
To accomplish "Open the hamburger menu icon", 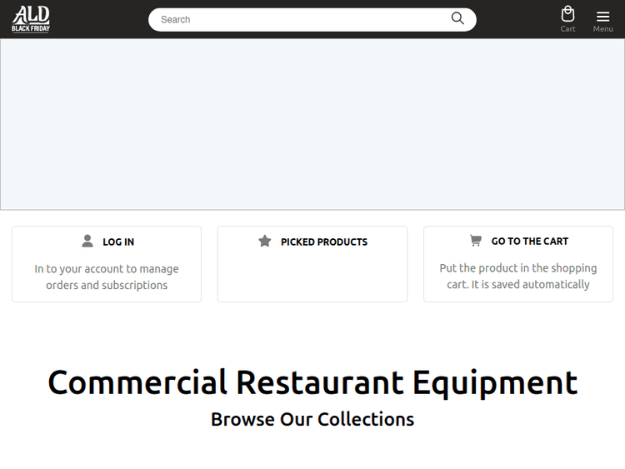I will (602, 16).
